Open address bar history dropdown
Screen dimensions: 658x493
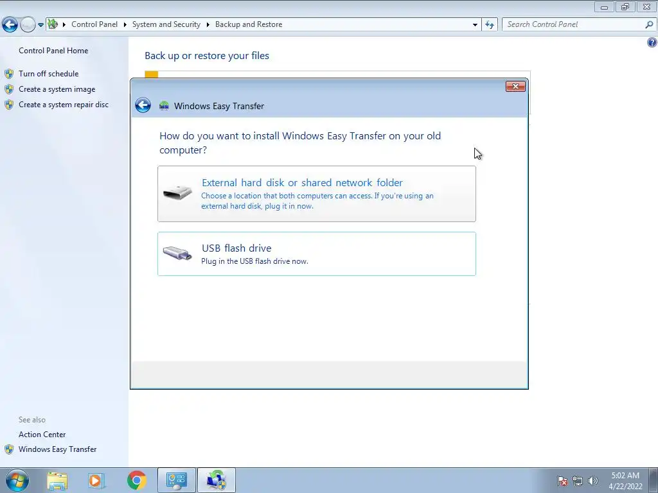click(475, 24)
